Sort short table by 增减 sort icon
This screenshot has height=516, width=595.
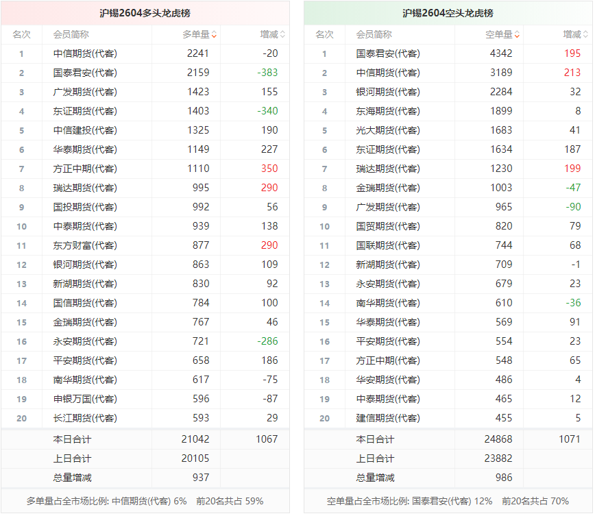tap(585, 34)
